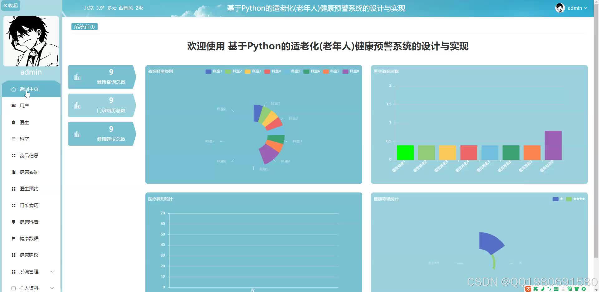Viewport: 599px width, 292px height.
Task: Click the 健康科普 (Health Education) sidebar icon
Action: click(x=13, y=222)
